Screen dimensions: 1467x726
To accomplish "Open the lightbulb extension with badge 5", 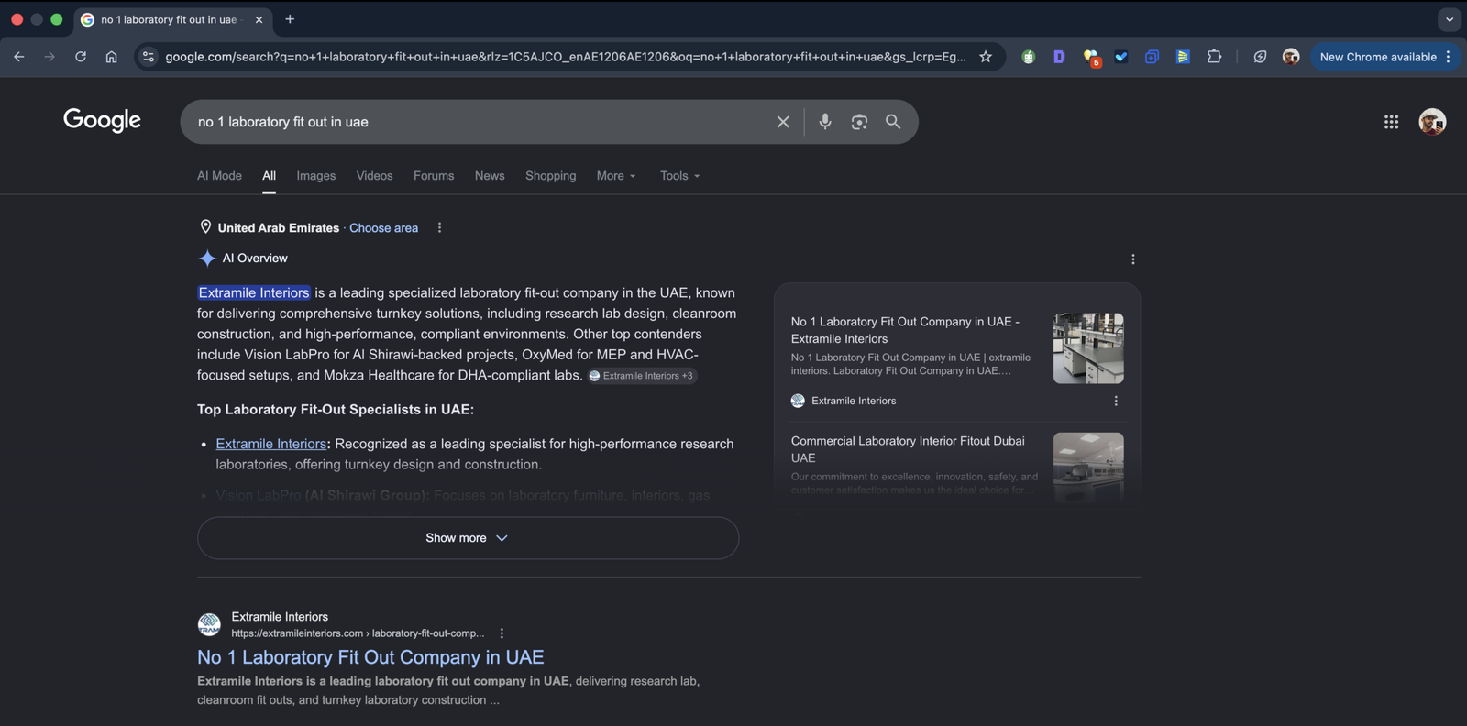I will click(x=1091, y=58).
